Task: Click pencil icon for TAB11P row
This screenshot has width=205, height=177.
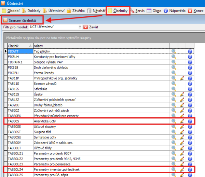Action: [x=182, y=78]
